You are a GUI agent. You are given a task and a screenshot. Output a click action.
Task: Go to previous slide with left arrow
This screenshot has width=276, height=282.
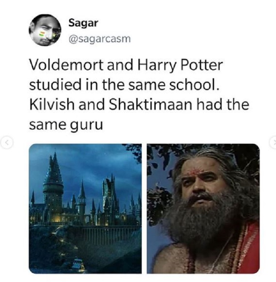pos(6,143)
